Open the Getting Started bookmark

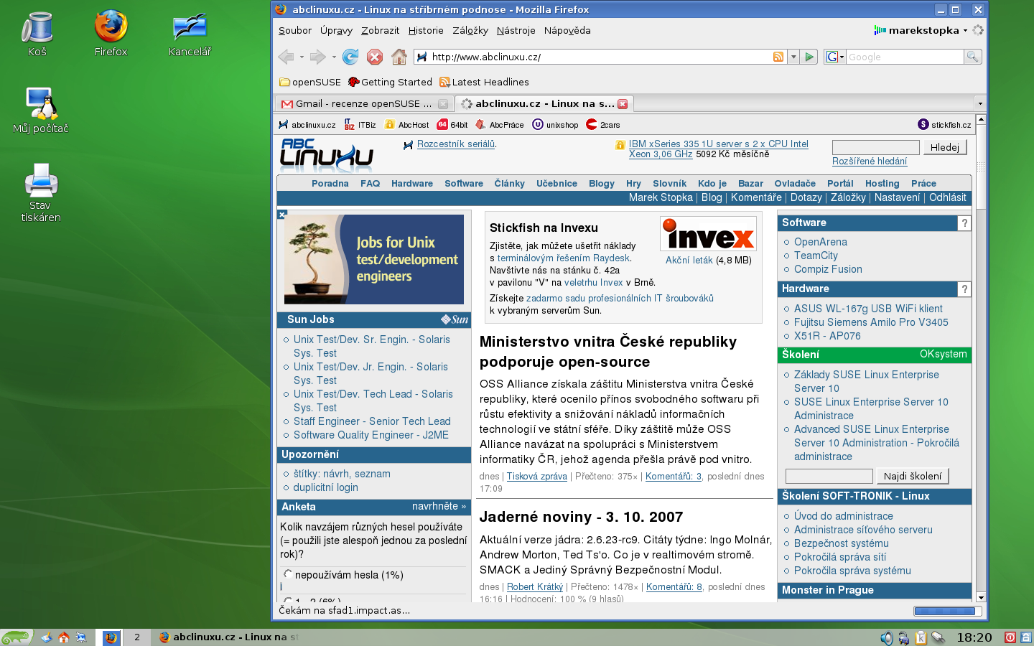[390, 82]
